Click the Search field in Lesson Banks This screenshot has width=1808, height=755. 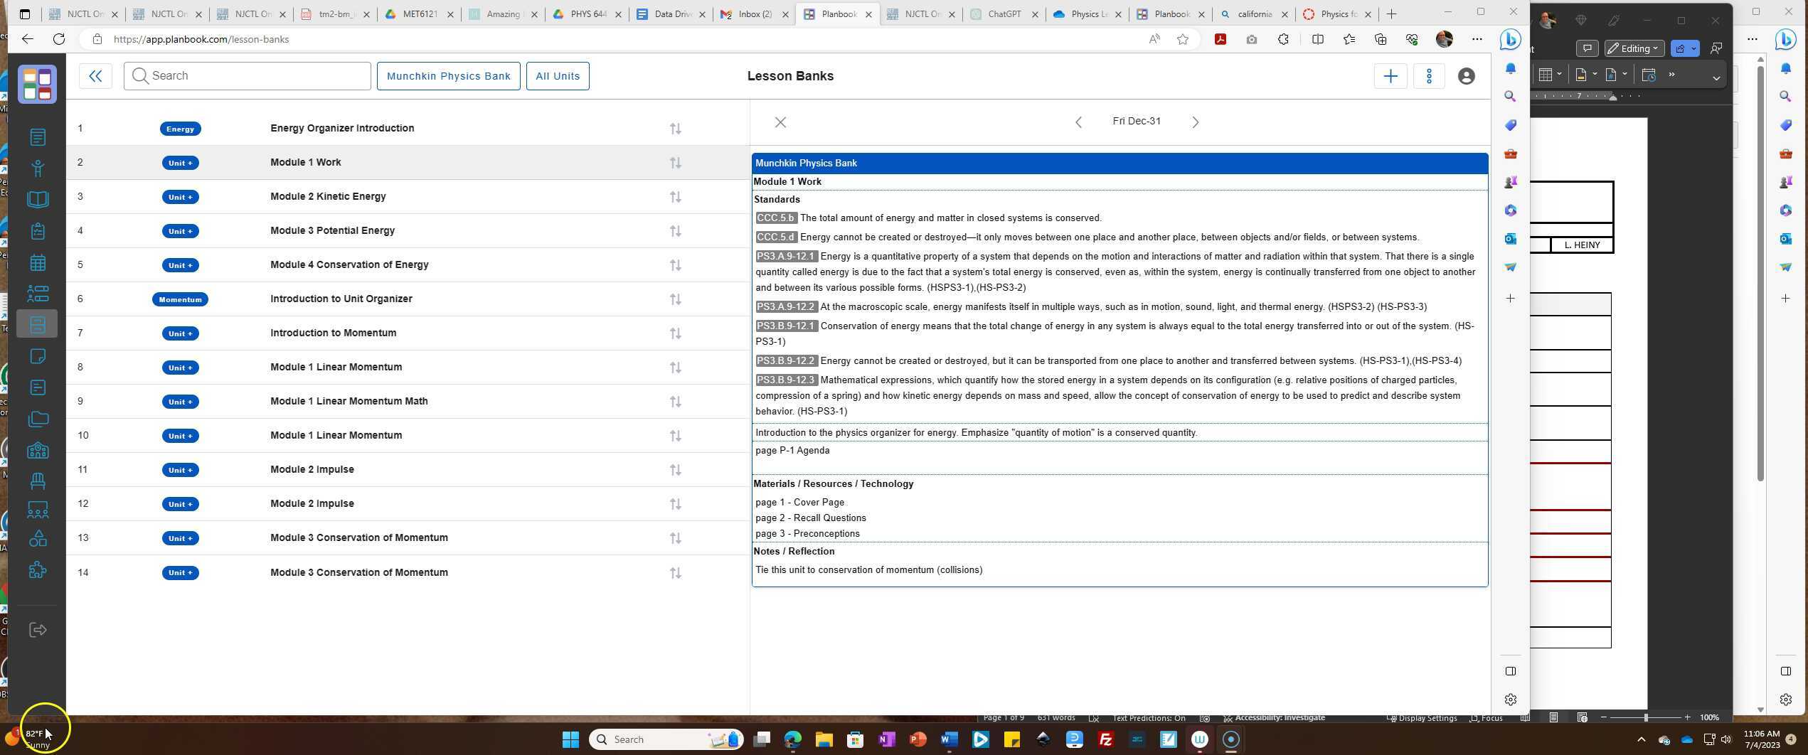[247, 75]
